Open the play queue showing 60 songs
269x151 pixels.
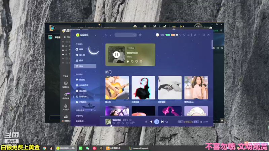[x=205, y=122]
